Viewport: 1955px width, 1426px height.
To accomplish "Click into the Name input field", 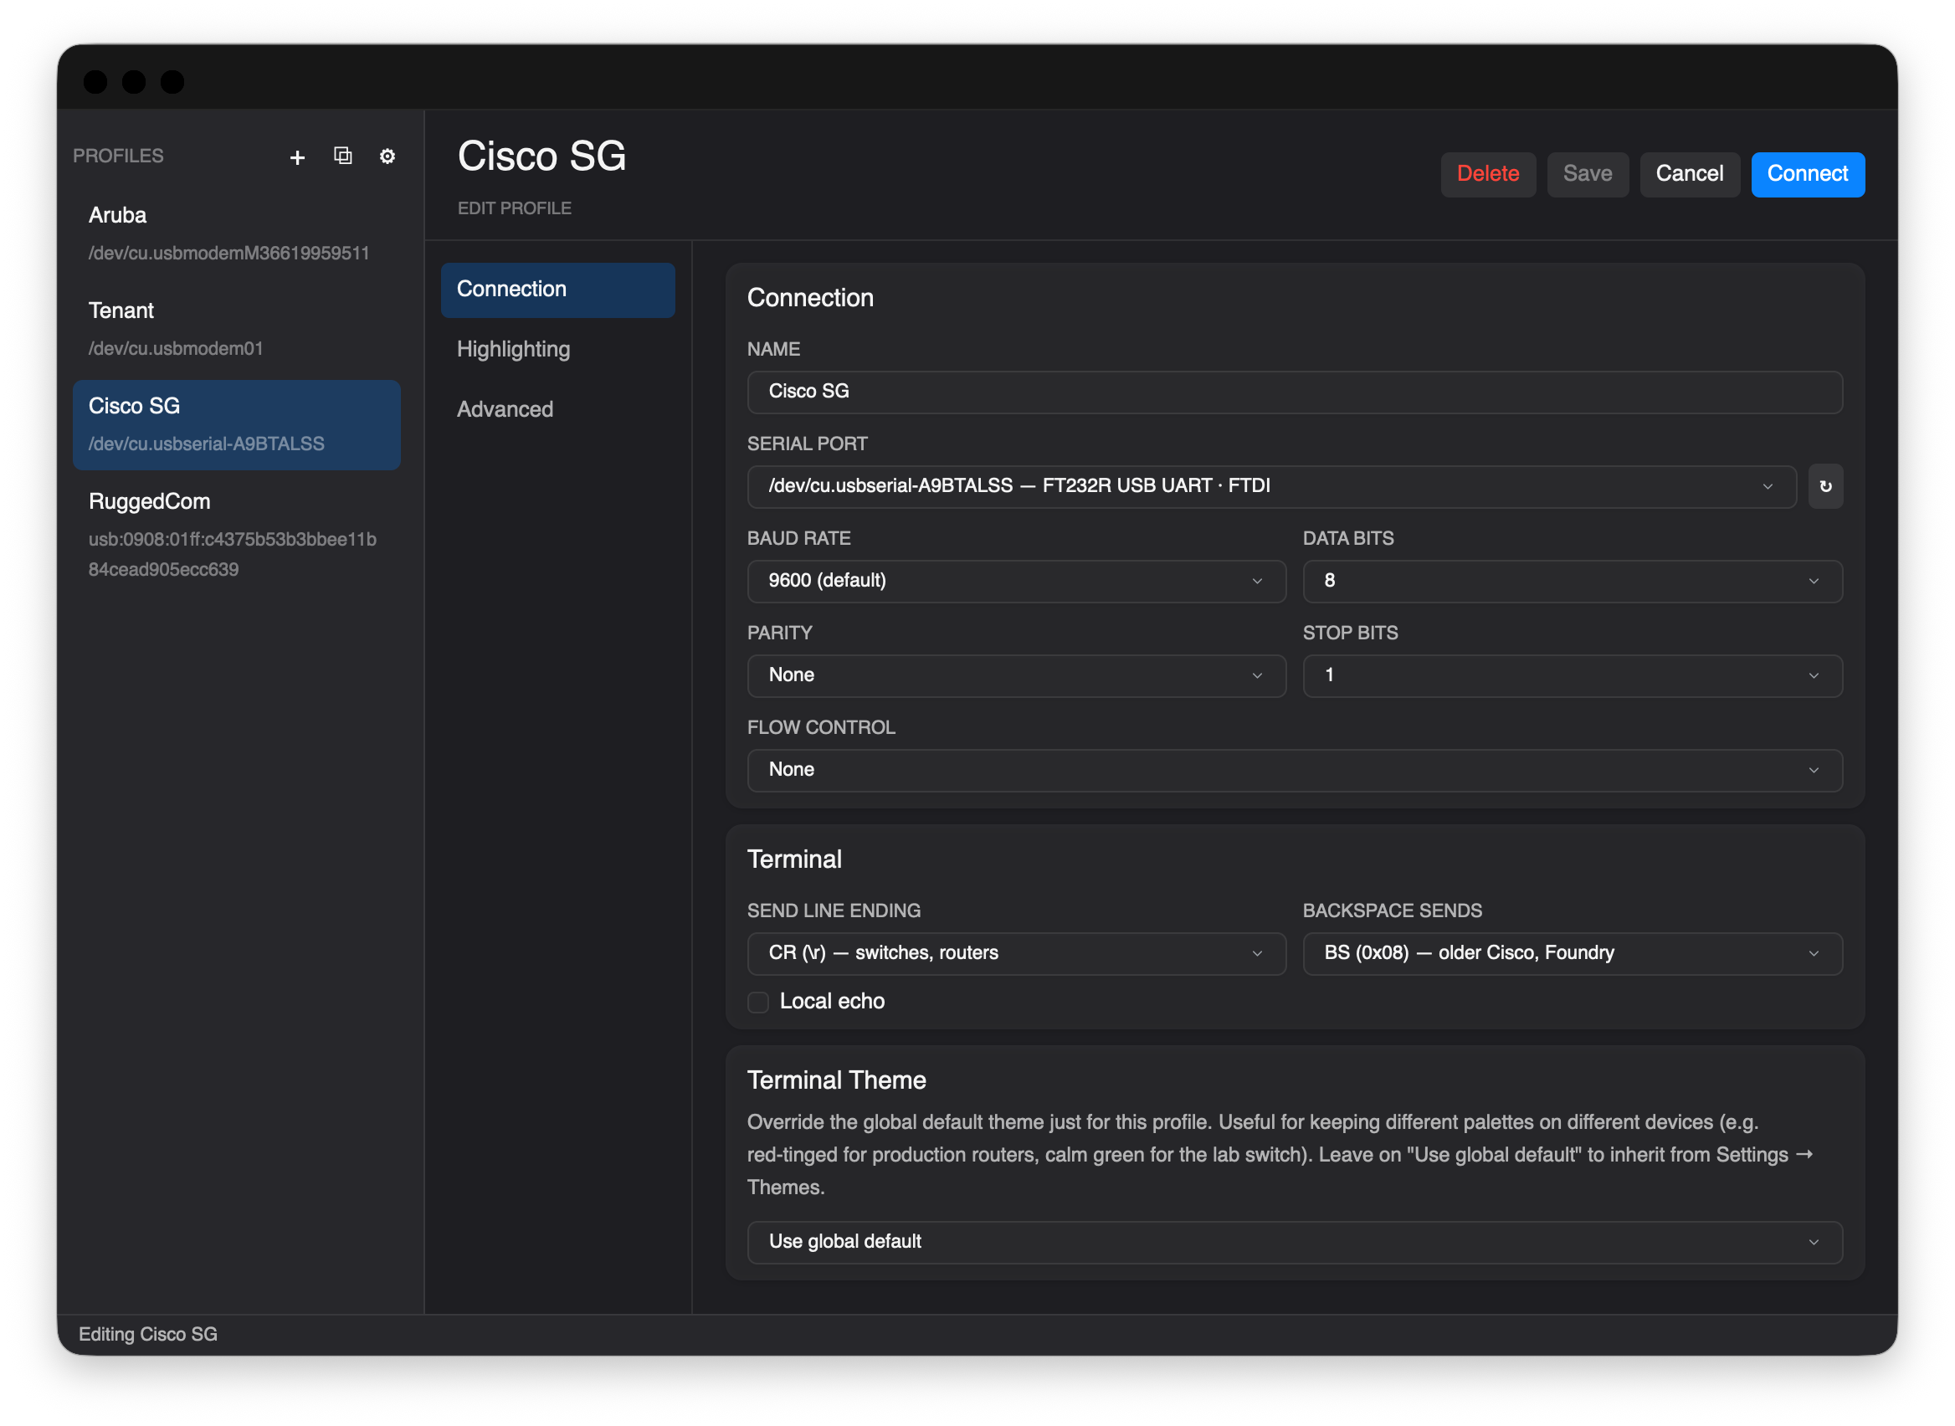I will pyautogui.click(x=1295, y=392).
